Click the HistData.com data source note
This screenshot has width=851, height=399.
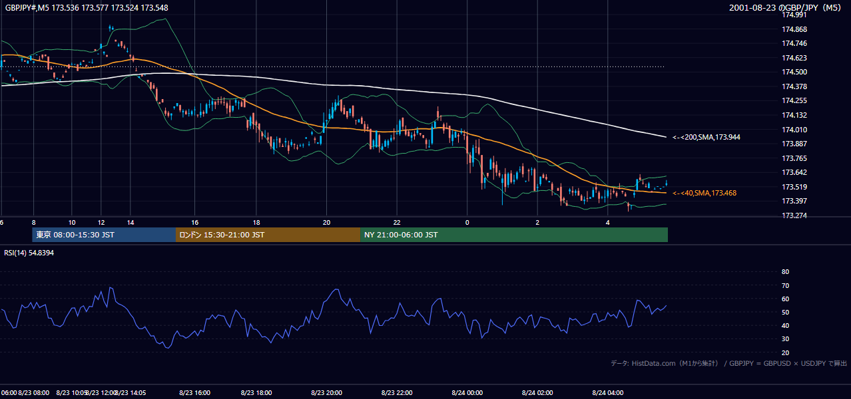729,363
